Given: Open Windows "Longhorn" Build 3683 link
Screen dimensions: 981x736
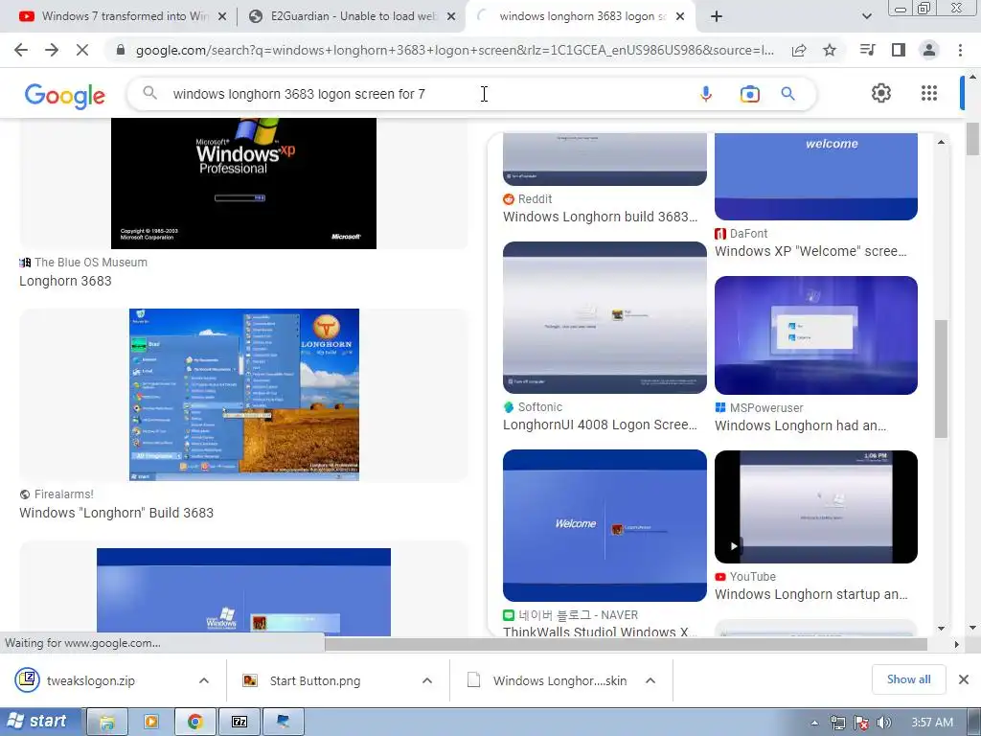Looking at the screenshot, I should tap(116, 513).
